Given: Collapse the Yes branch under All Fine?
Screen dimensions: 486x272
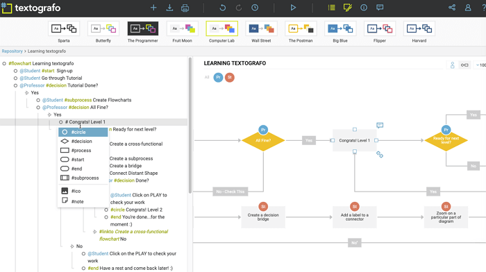Looking at the screenshot, I should 49,114.
